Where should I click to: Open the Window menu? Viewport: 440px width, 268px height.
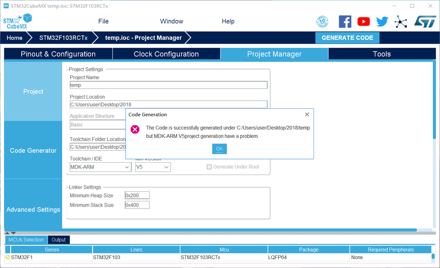tap(171, 21)
